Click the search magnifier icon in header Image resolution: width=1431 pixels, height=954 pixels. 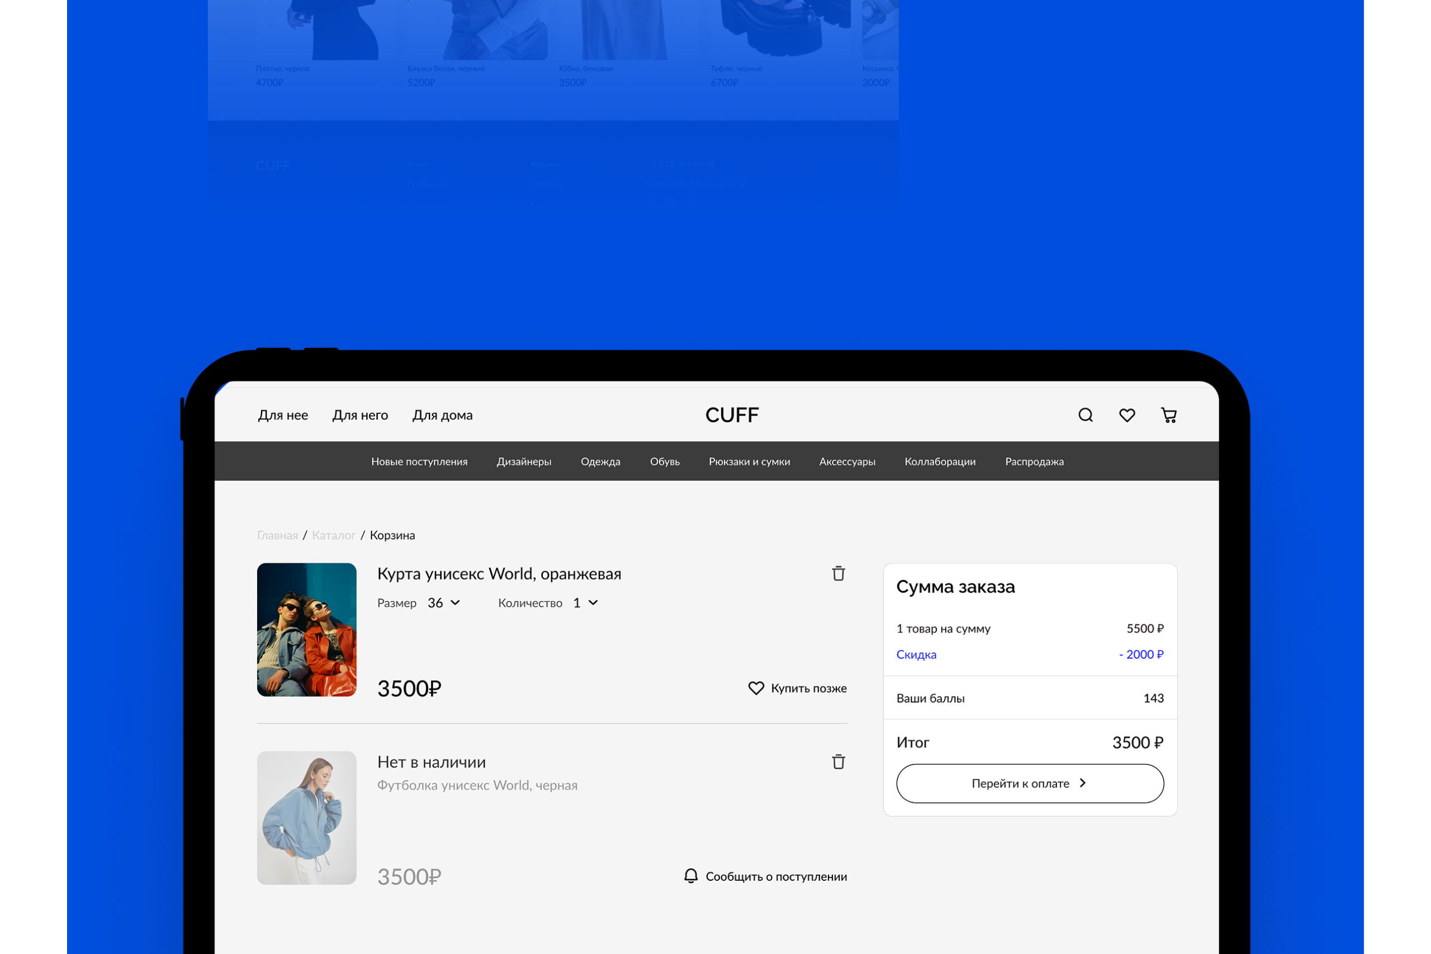click(x=1085, y=415)
